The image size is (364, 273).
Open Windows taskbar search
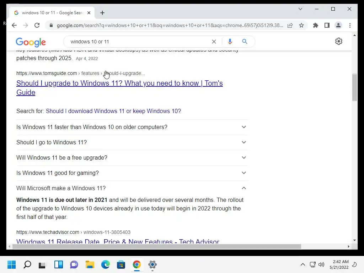point(27,264)
